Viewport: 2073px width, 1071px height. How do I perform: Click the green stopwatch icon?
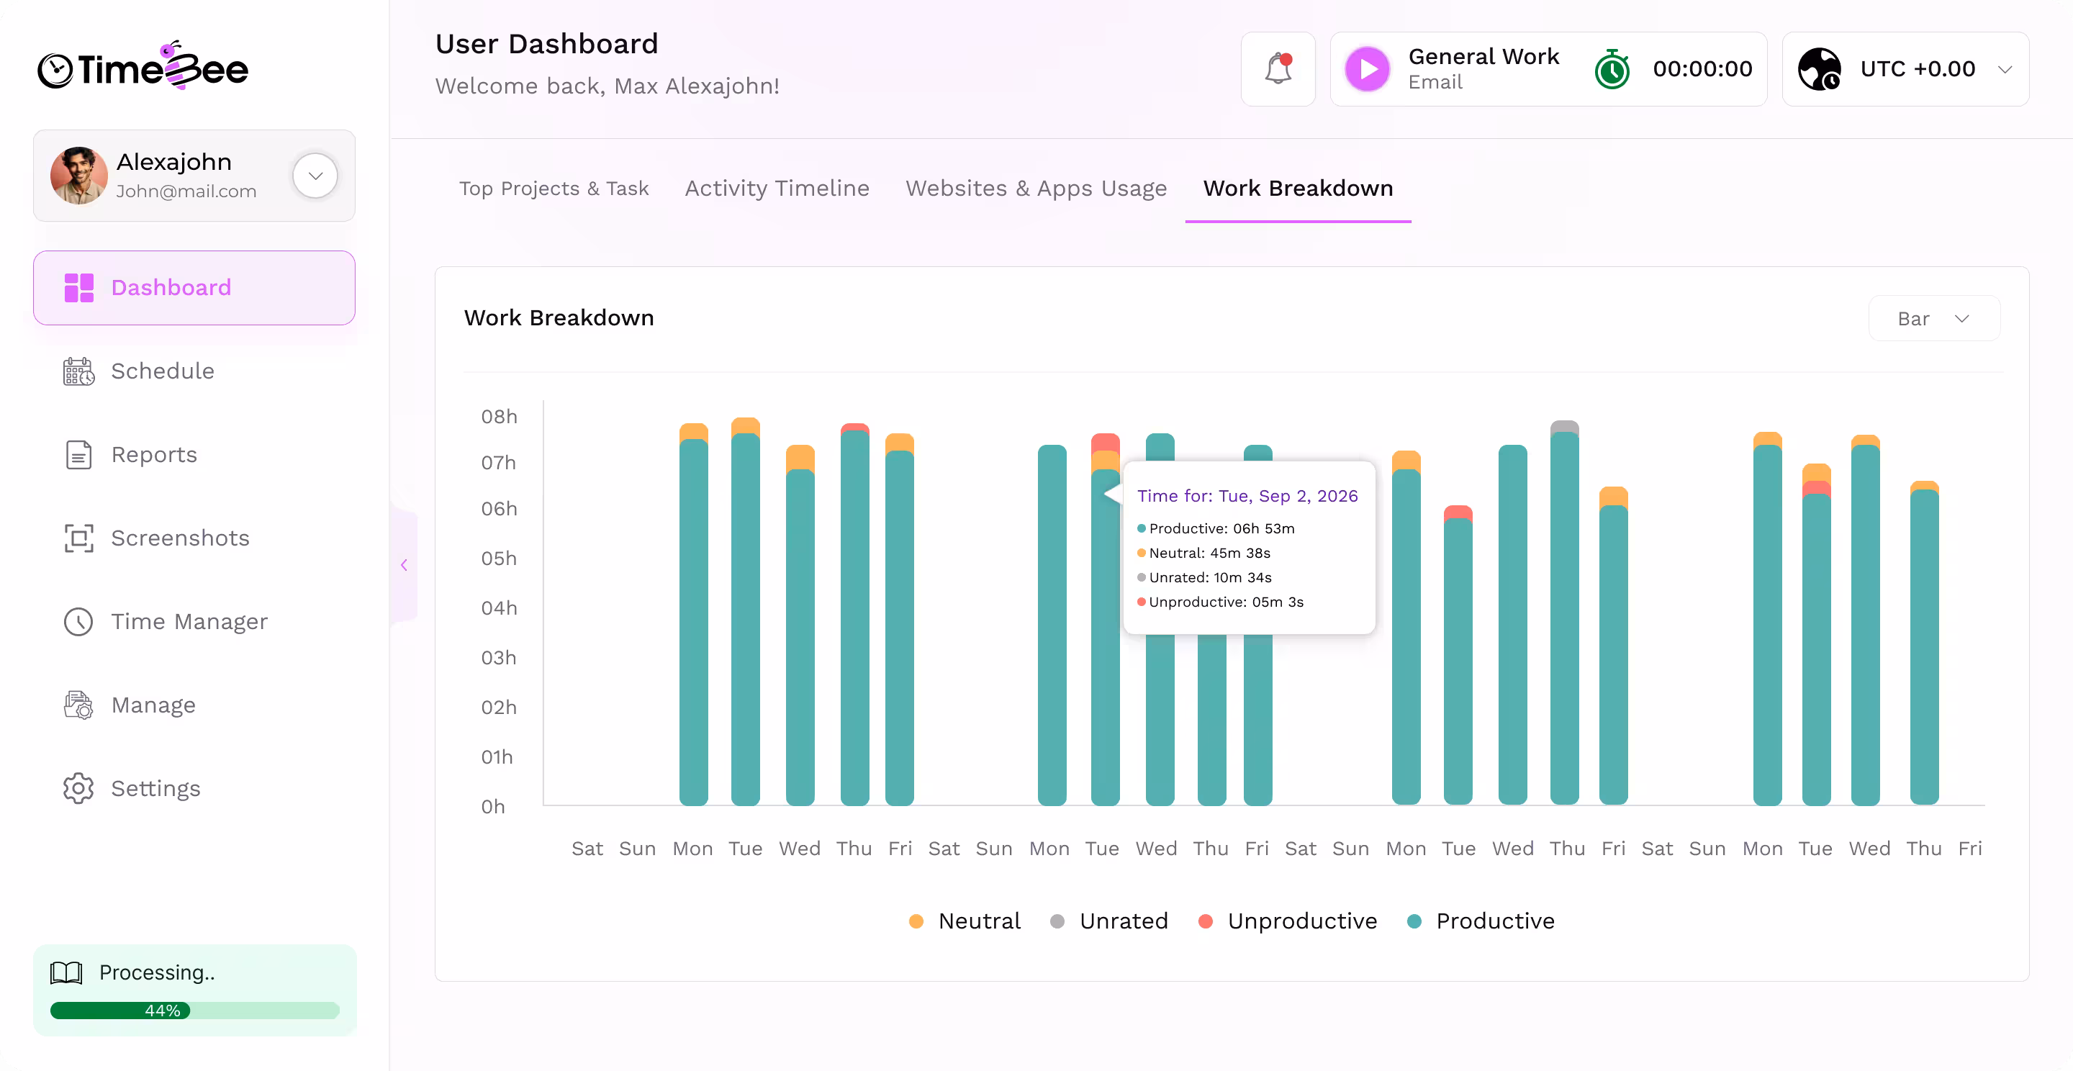[1612, 69]
